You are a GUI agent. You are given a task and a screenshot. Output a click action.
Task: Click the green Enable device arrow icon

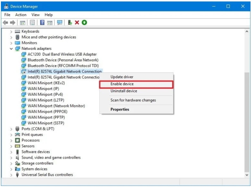[x=84, y=23]
